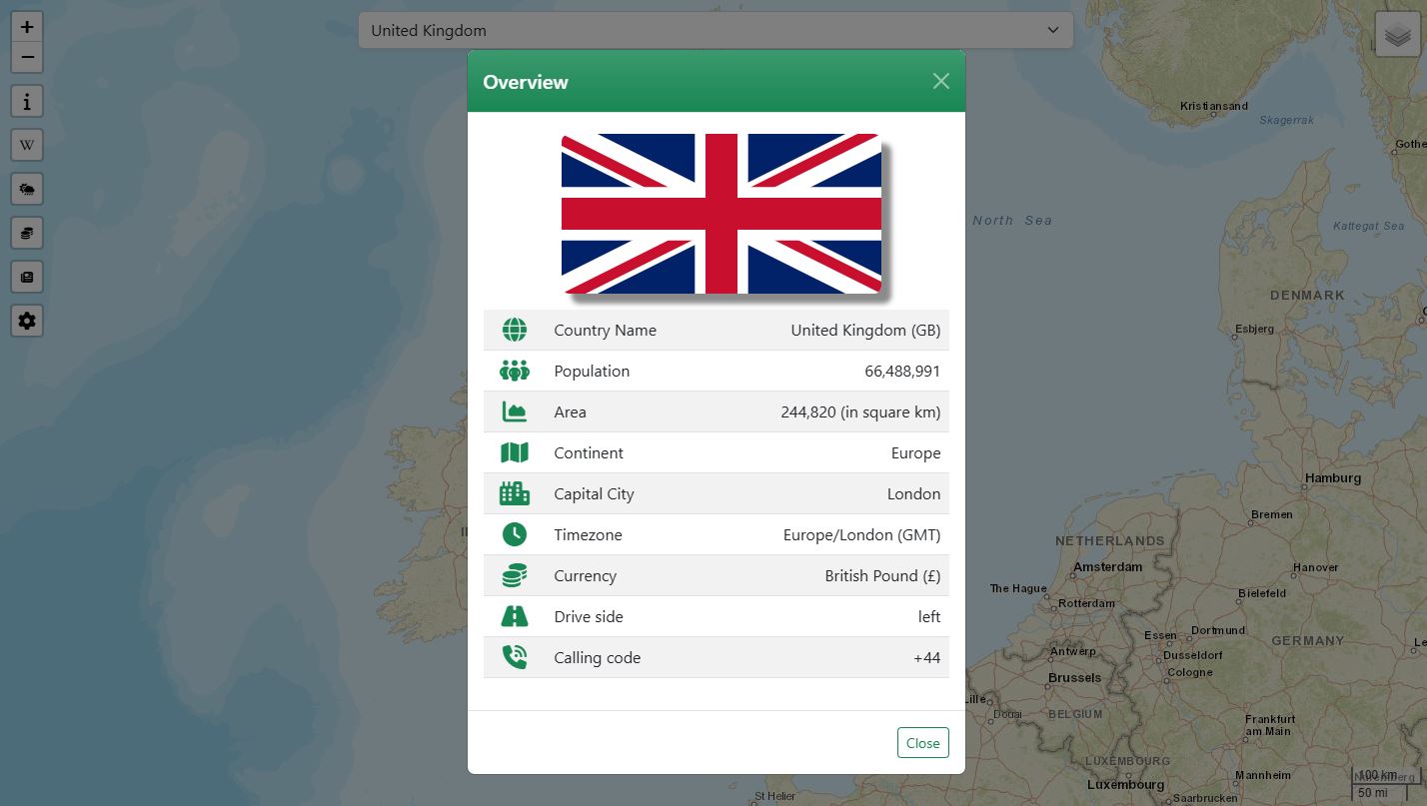Screen dimensions: 1427x806
Task: Select the Capital City label
Action: click(x=594, y=493)
